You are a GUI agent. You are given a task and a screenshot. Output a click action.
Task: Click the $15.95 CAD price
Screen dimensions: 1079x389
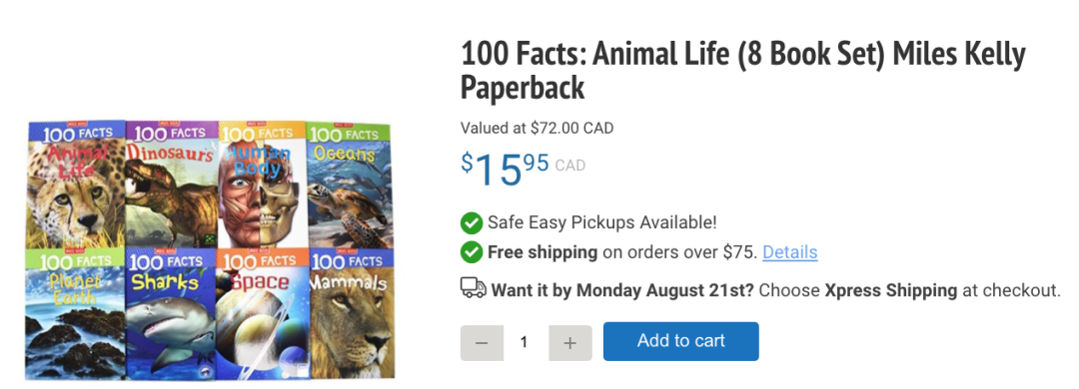click(x=523, y=169)
